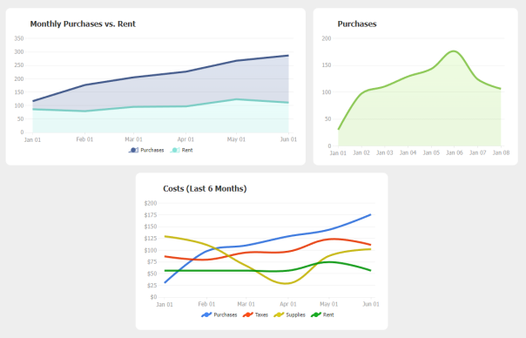Click the $200 y-axis label in Costs chart

(151, 203)
